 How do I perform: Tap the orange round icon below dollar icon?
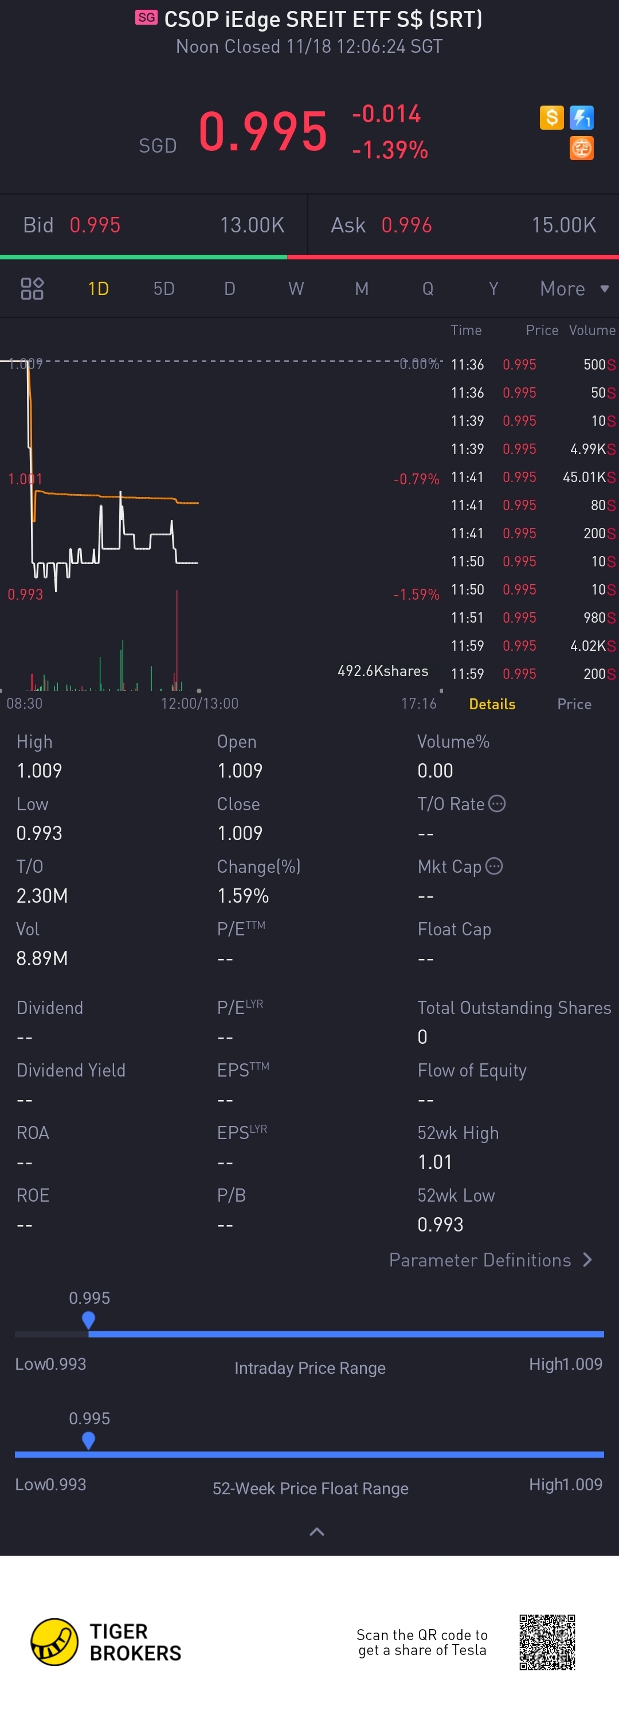click(x=581, y=148)
